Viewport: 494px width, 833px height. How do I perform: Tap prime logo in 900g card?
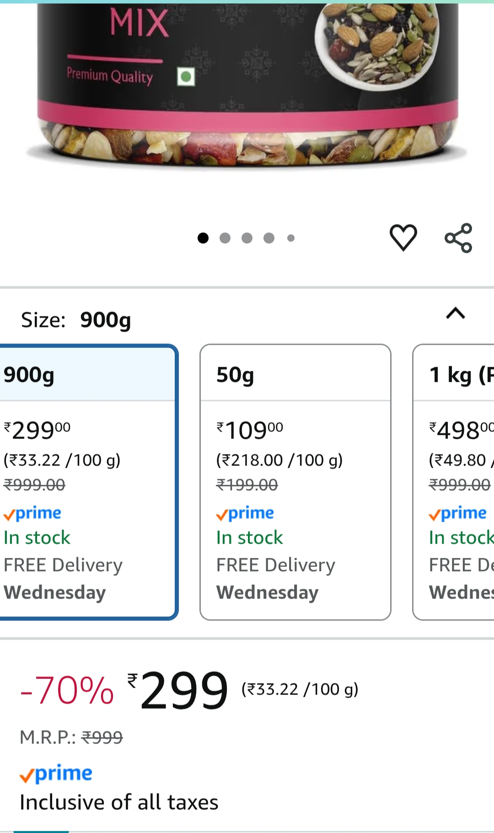(x=32, y=513)
